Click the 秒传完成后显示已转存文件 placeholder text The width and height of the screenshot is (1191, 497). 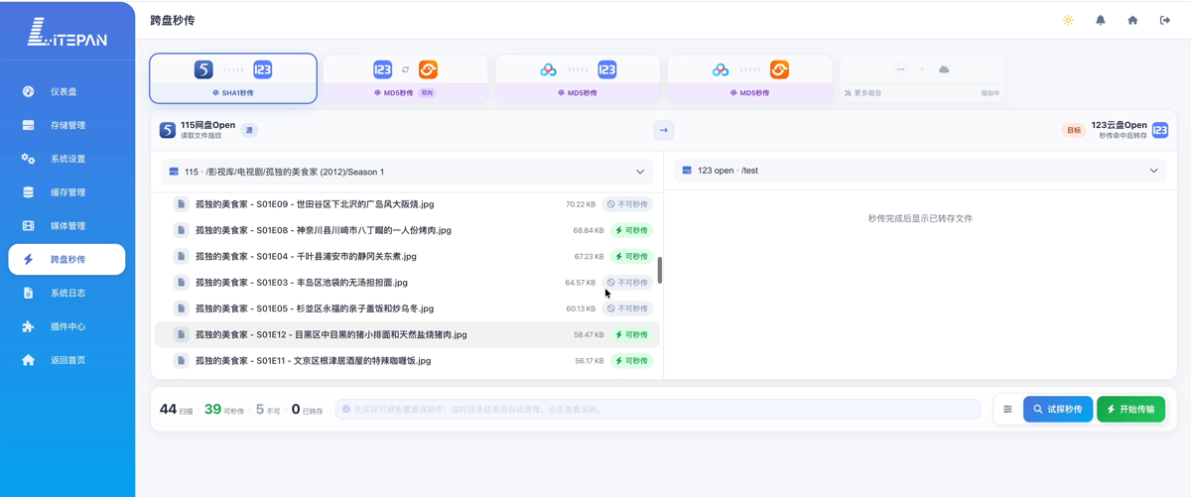[x=920, y=218]
